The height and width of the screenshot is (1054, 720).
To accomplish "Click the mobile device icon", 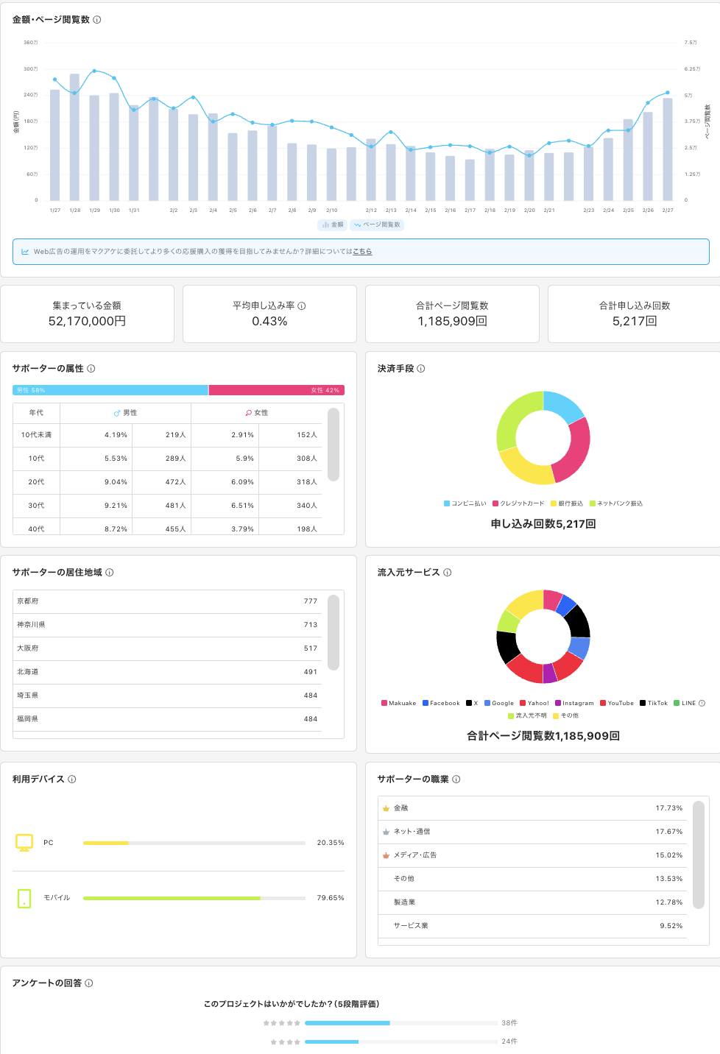I will 24,898.
